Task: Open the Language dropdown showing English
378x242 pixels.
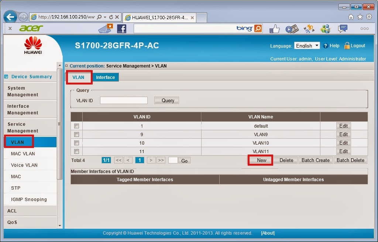Action: click(307, 46)
